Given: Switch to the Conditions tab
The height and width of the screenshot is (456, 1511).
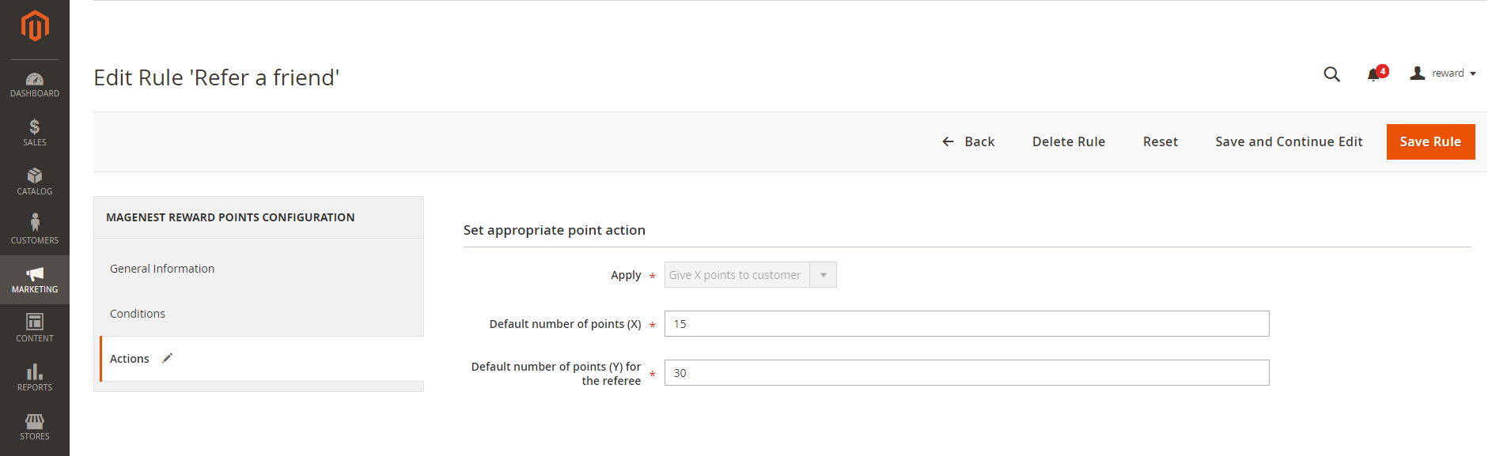Looking at the screenshot, I should tap(138, 314).
